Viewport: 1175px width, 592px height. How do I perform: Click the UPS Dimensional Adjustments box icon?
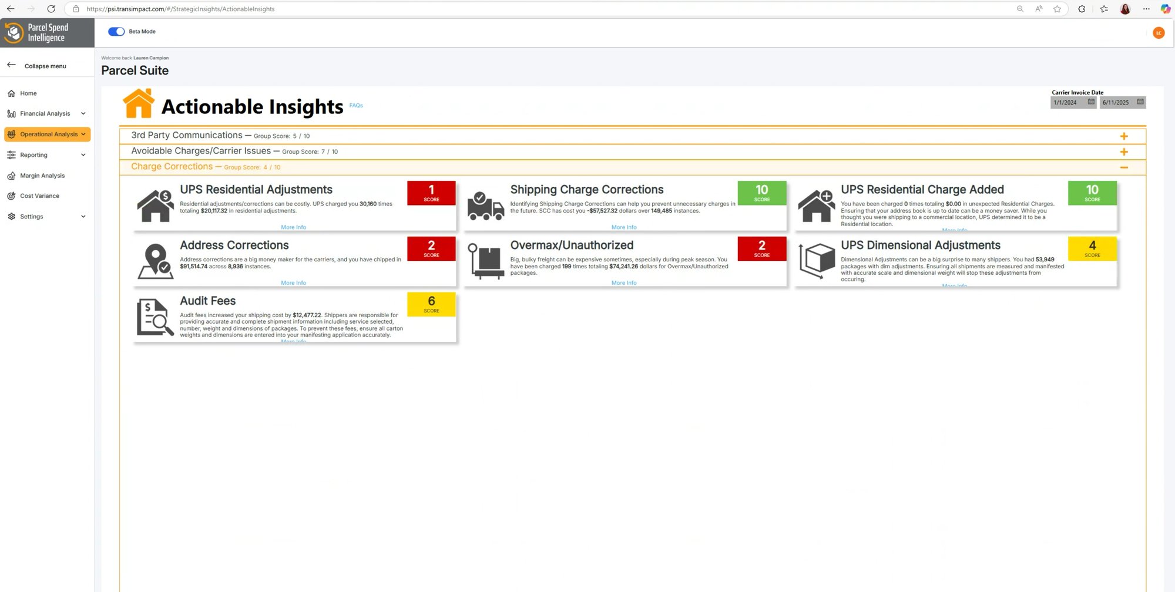point(816,261)
